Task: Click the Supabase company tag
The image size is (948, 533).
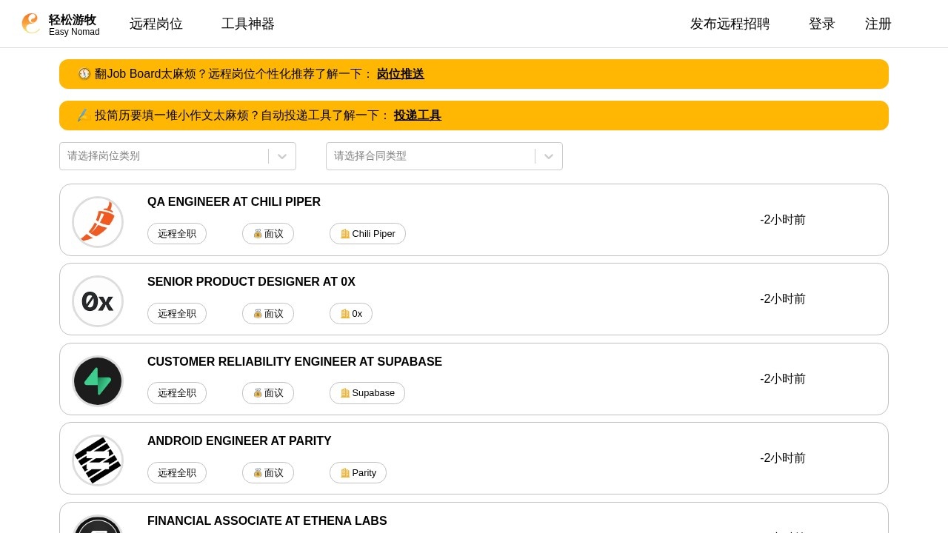Action: [x=367, y=393]
